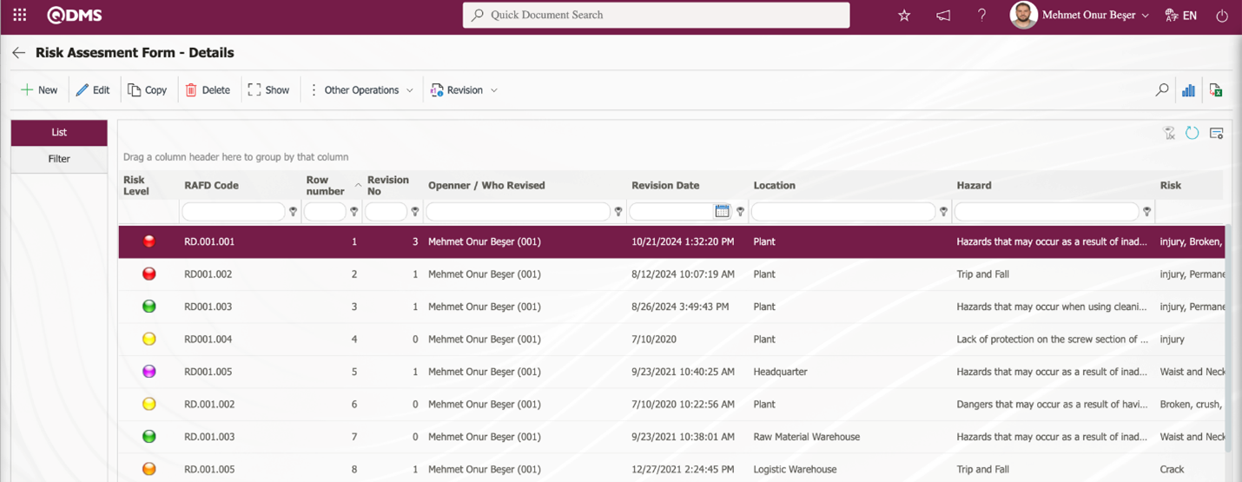Clear filters funnel icon above grid
Image resolution: width=1242 pixels, height=482 pixels.
point(1170,133)
